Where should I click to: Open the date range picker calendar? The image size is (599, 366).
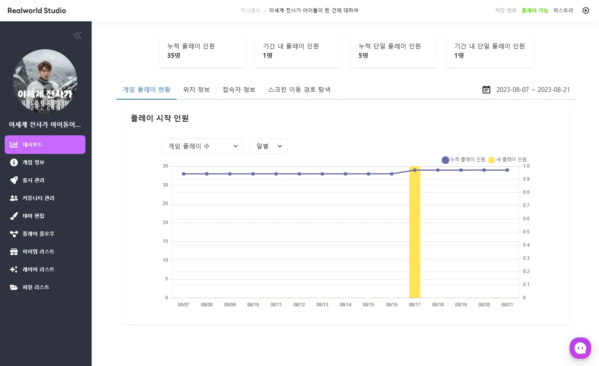click(x=486, y=90)
